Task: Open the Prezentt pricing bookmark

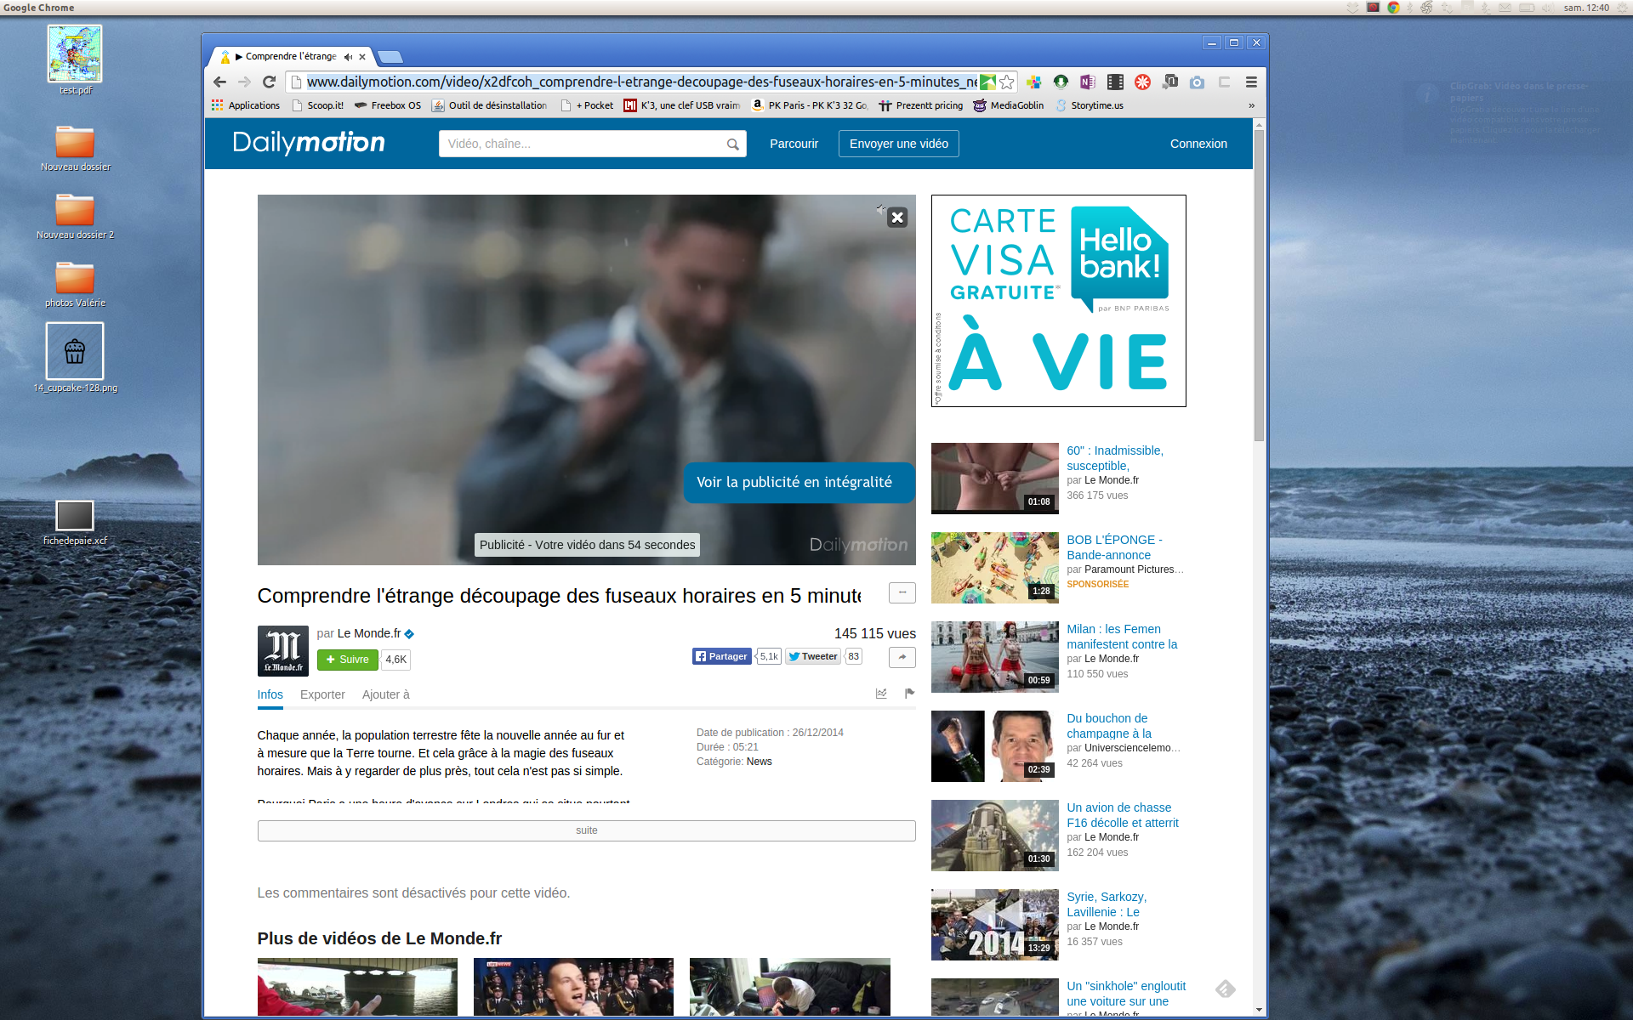Action: pos(921,105)
